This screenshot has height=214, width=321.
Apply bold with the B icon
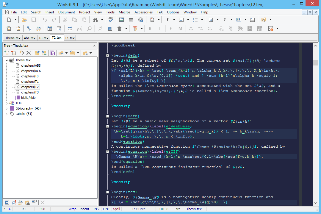click(150, 29)
